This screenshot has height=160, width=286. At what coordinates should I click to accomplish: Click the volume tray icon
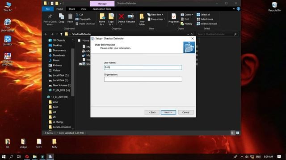[x=247, y=156]
